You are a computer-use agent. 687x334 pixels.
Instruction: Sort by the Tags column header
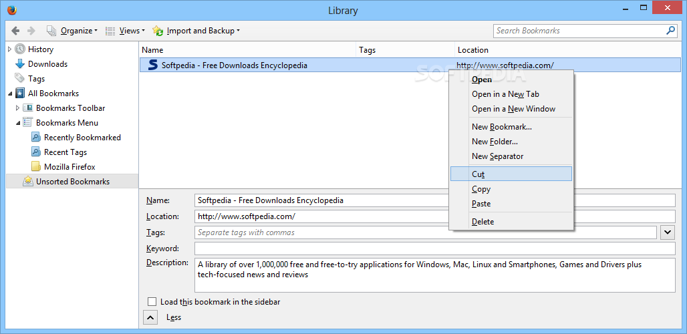tap(405, 50)
